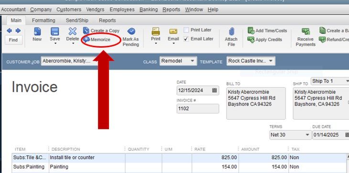
Task: Open the Banking menu
Action: pos(149,10)
